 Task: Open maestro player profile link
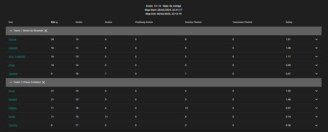13,48
